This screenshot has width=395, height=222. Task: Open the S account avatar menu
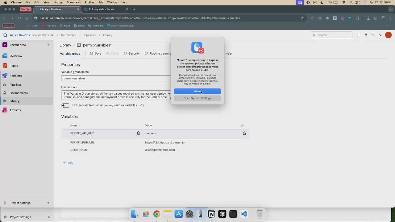click(x=388, y=35)
